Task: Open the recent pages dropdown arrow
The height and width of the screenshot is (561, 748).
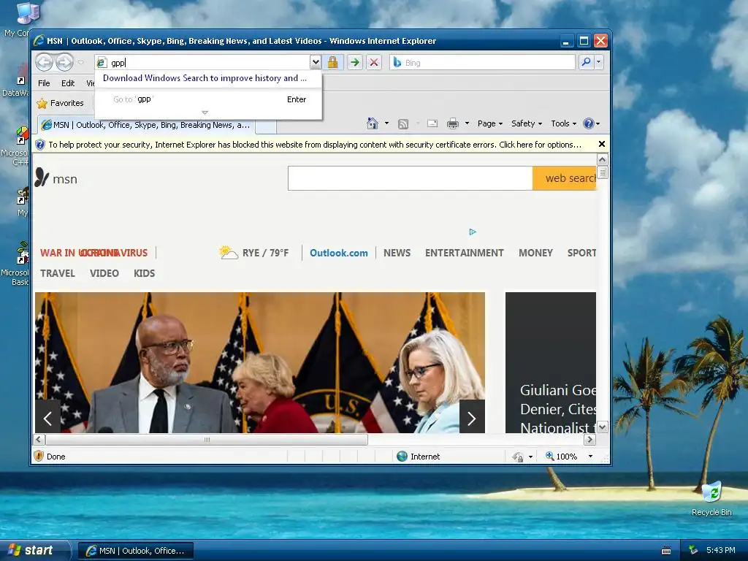Action: [80, 63]
